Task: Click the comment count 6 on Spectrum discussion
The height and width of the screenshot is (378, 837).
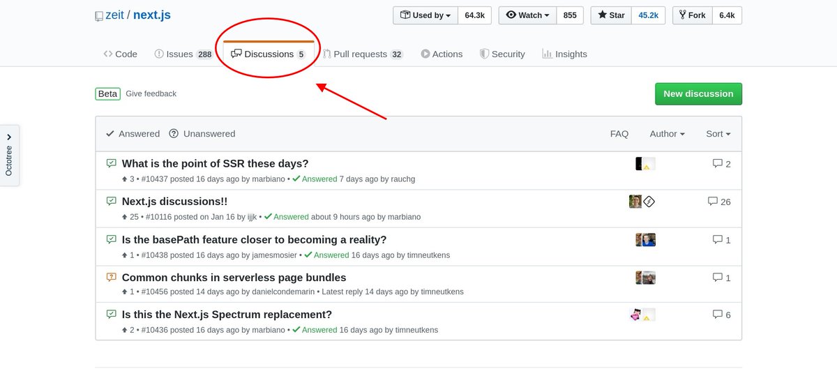Action: coord(721,315)
